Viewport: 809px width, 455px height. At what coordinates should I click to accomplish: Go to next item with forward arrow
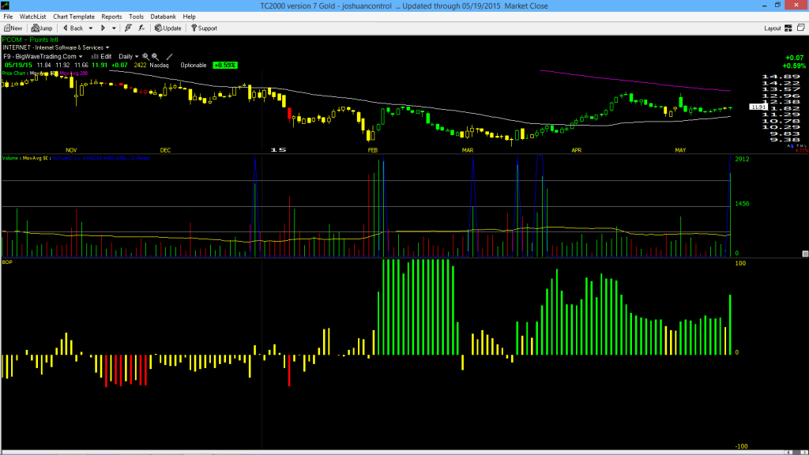pos(103,28)
